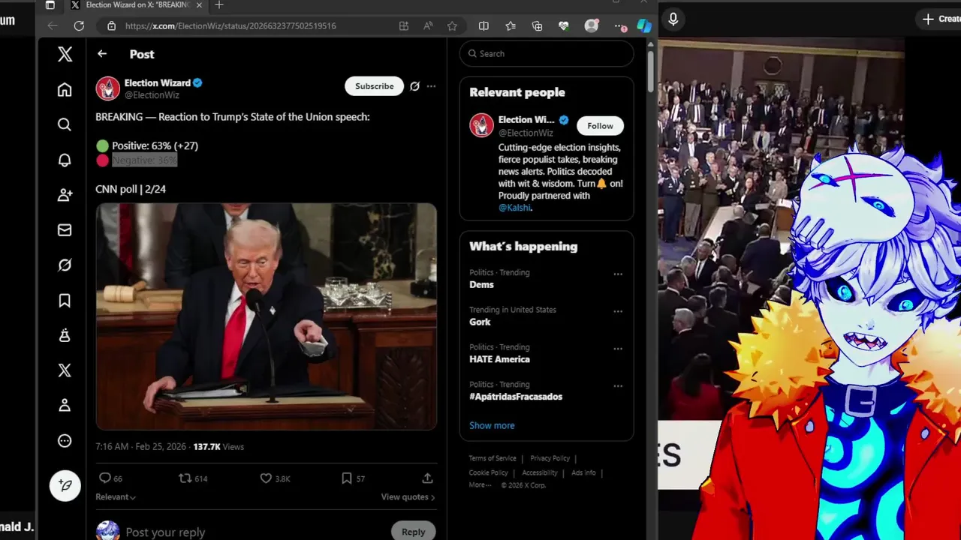Open Collections in the browser toolbar
961x540 pixels.
coord(537,25)
